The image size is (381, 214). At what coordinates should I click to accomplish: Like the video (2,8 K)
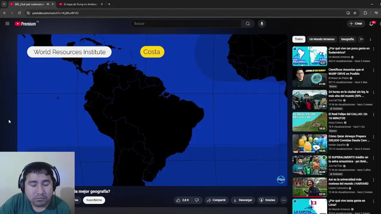[182, 200]
